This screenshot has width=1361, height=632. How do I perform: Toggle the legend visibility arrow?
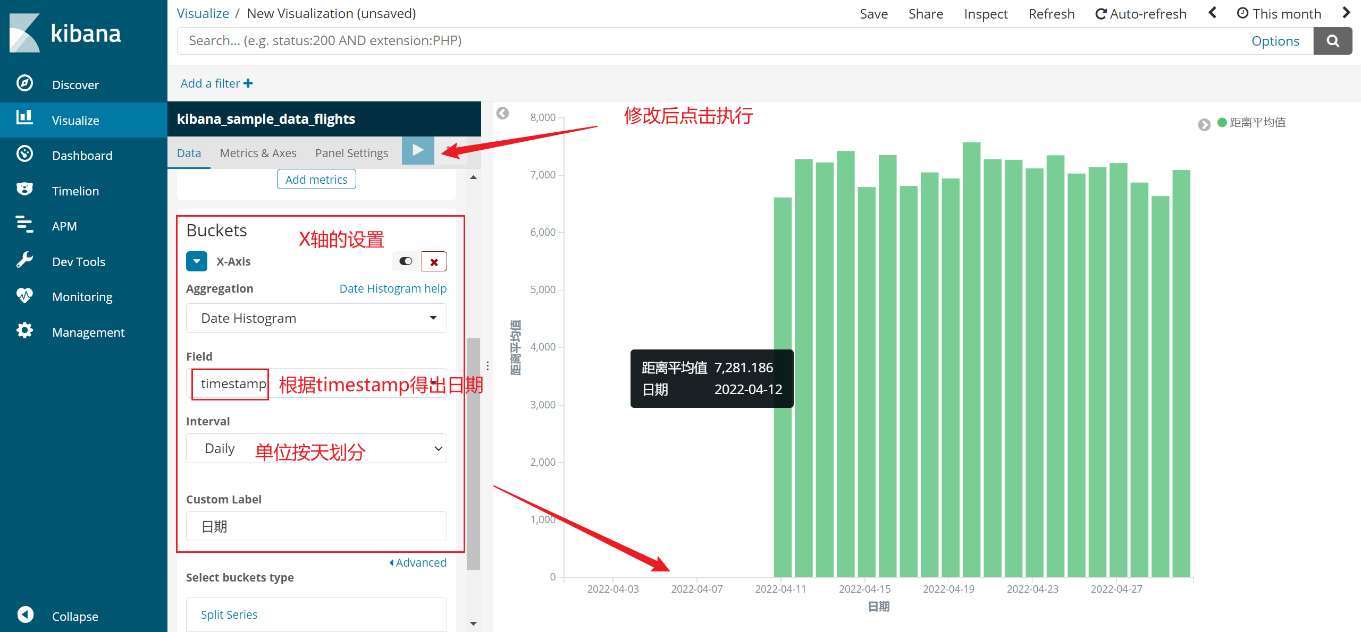point(1204,124)
